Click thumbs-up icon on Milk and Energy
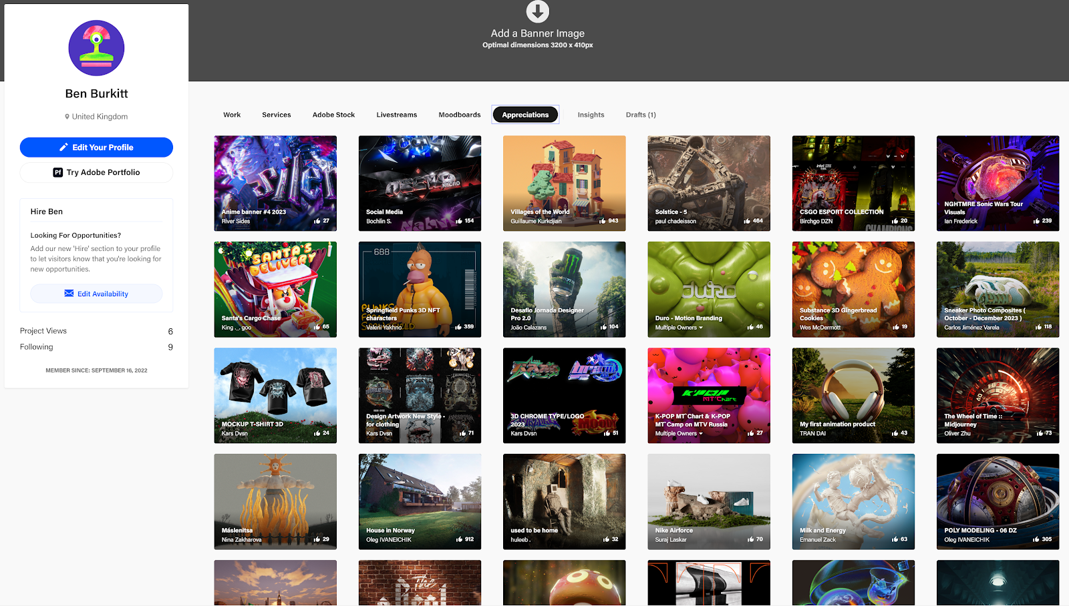 tap(895, 539)
